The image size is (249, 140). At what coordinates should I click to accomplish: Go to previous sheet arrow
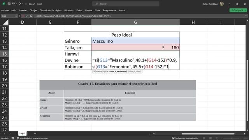tap(5, 134)
